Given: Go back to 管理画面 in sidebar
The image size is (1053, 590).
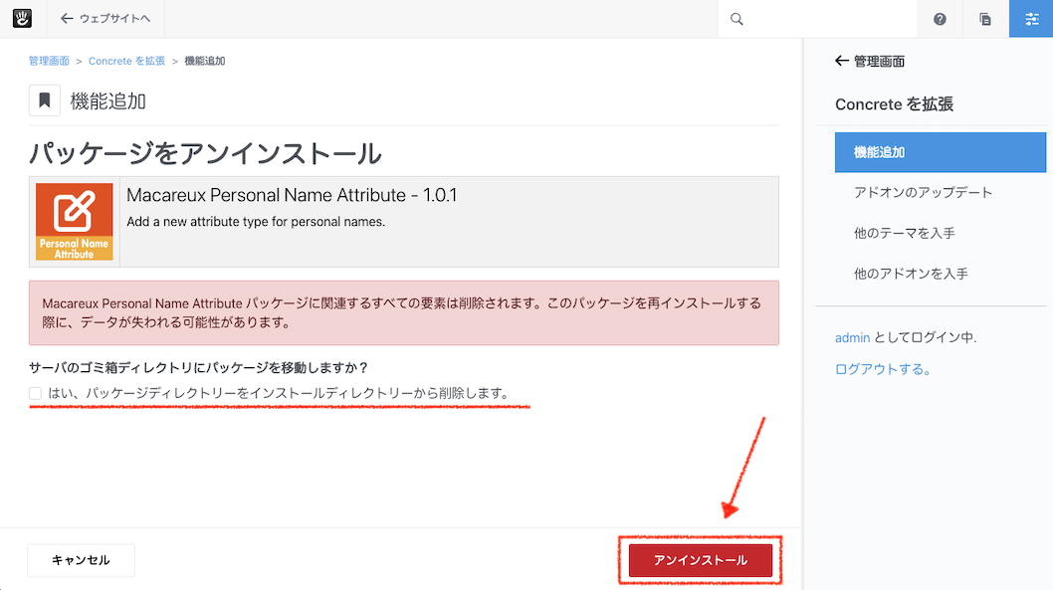Looking at the screenshot, I should pyautogui.click(x=870, y=62).
